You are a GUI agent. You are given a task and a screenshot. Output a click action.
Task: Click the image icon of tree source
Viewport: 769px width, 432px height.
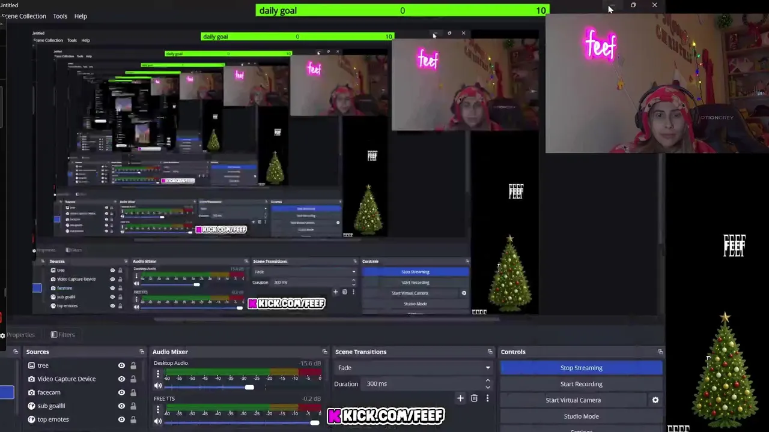(x=31, y=365)
